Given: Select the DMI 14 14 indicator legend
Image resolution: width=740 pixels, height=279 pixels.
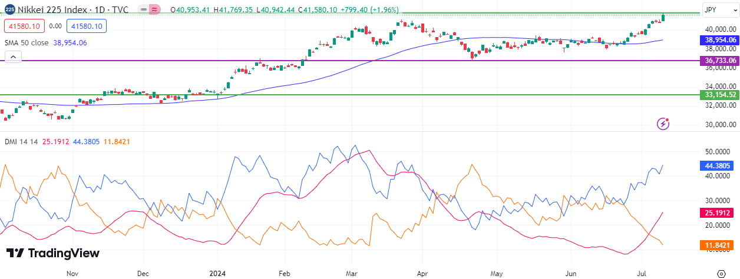Looking at the screenshot, I should click(x=21, y=141).
